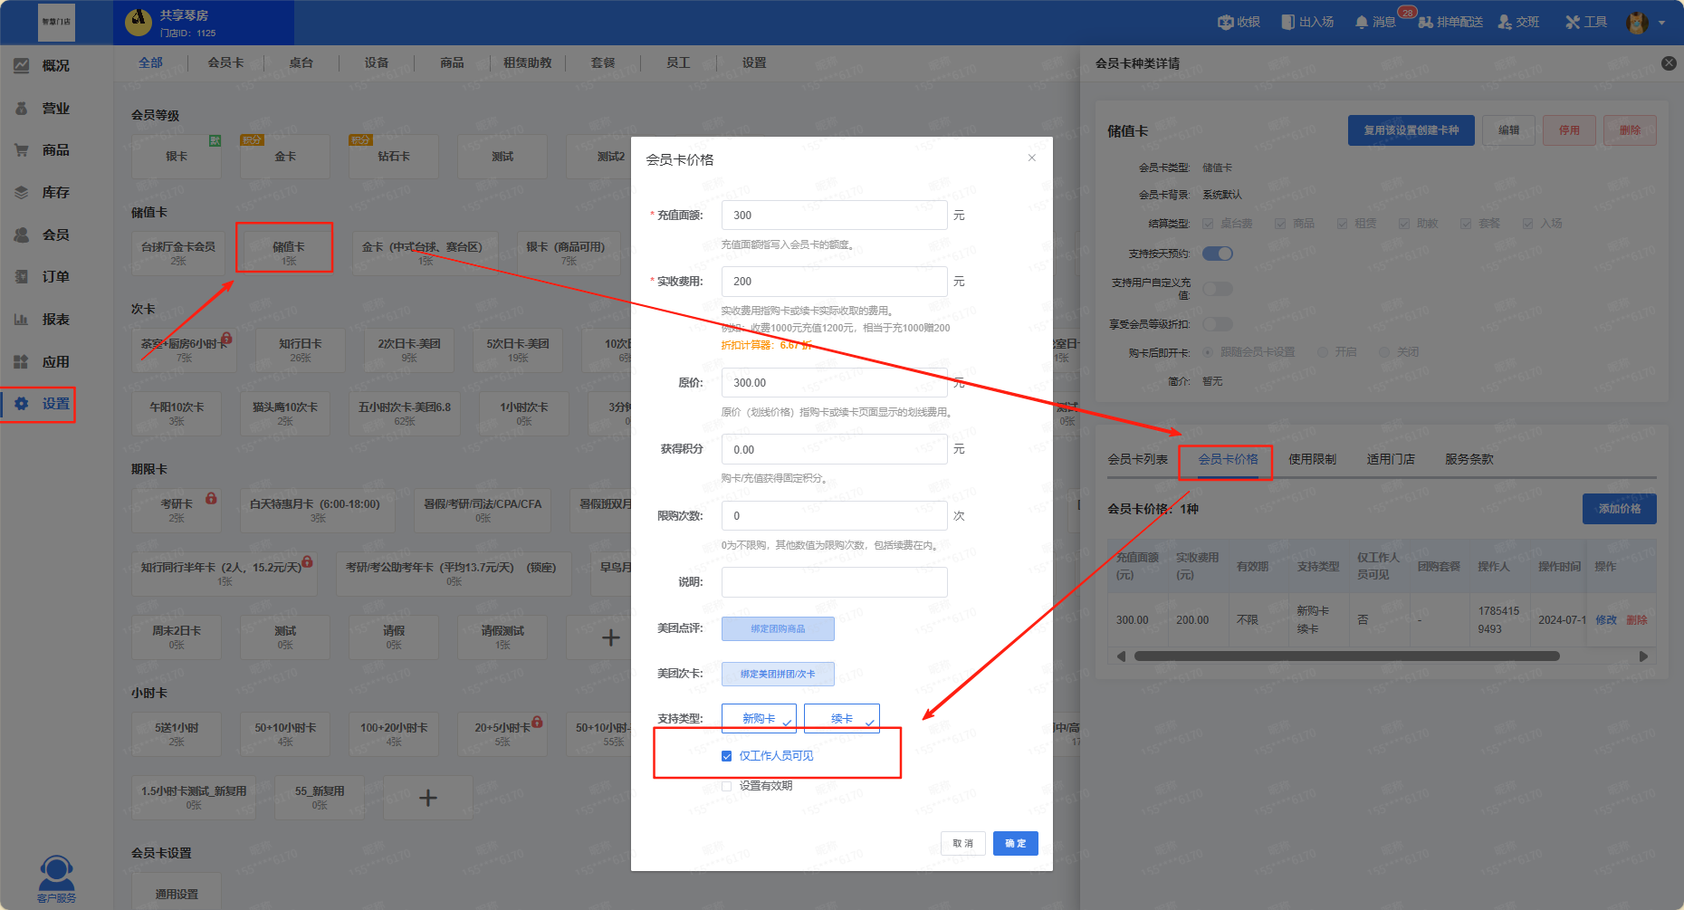Select the 关闭 radio option
Image resolution: width=1684 pixels, height=910 pixels.
1384,352
